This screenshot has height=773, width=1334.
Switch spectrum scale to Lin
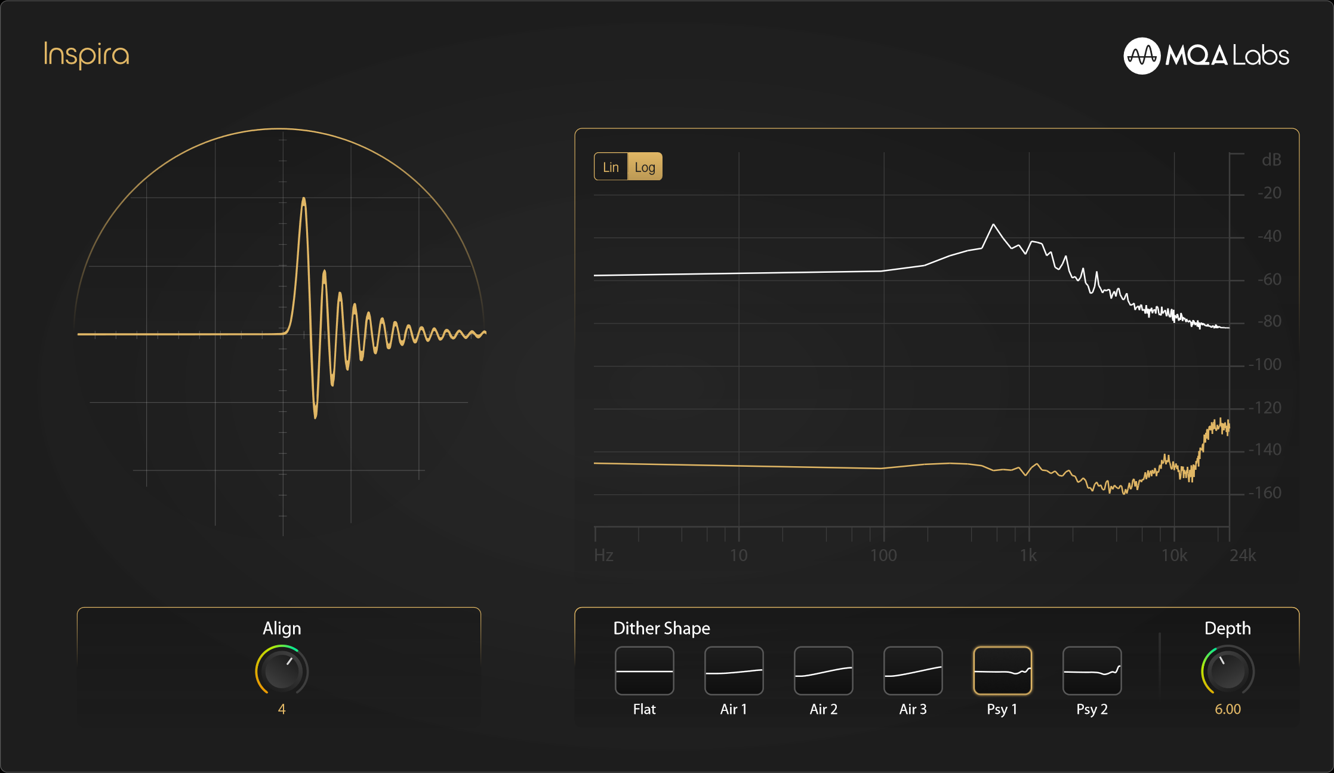pos(611,167)
